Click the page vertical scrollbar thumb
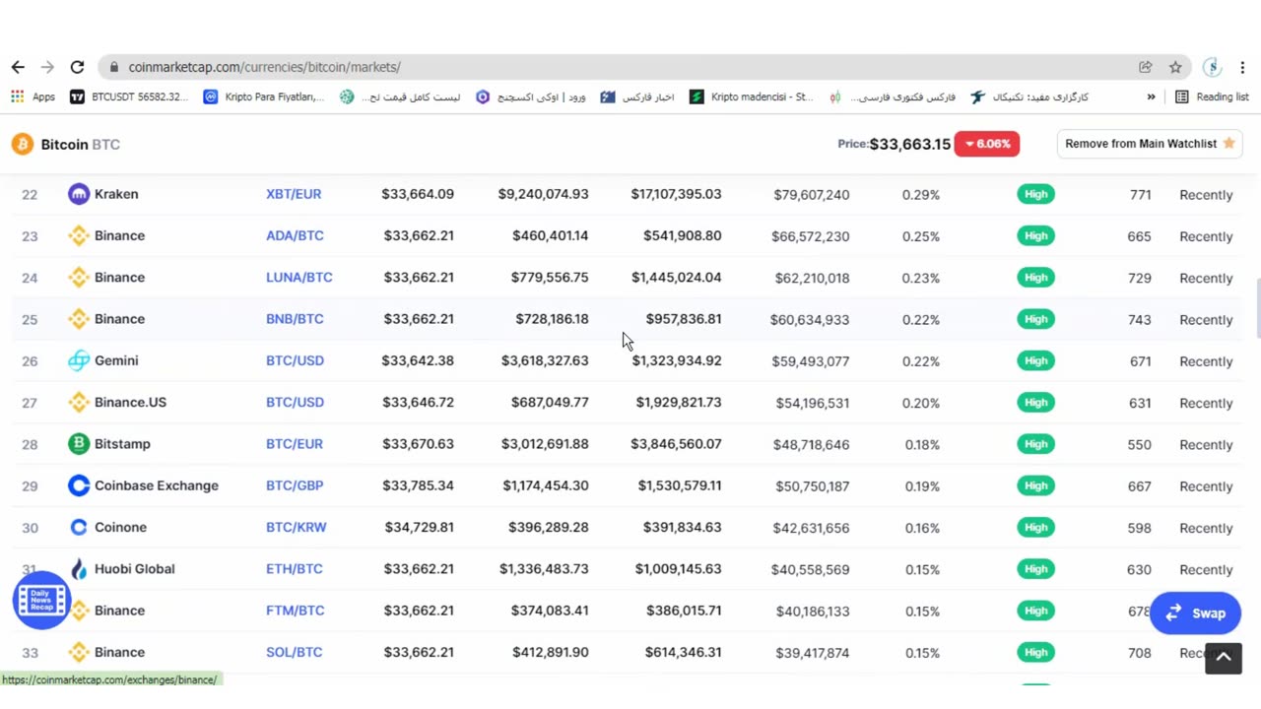Image resolution: width=1261 pixels, height=709 pixels. coord(1257,307)
